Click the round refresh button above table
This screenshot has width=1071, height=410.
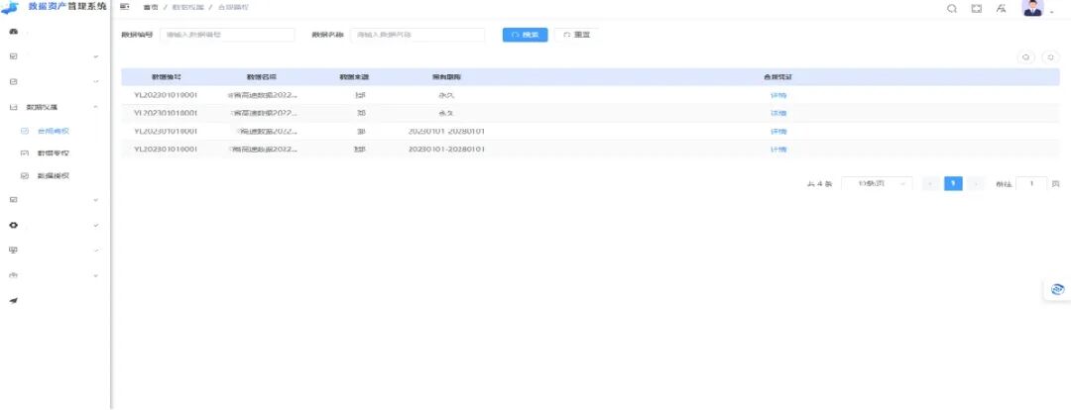(x=1051, y=57)
